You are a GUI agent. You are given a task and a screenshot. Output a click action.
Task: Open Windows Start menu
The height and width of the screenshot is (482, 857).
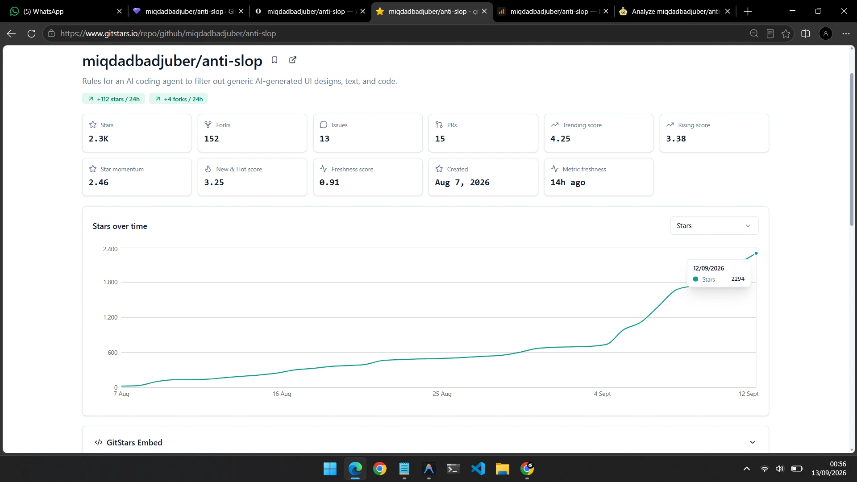(330, 469)
